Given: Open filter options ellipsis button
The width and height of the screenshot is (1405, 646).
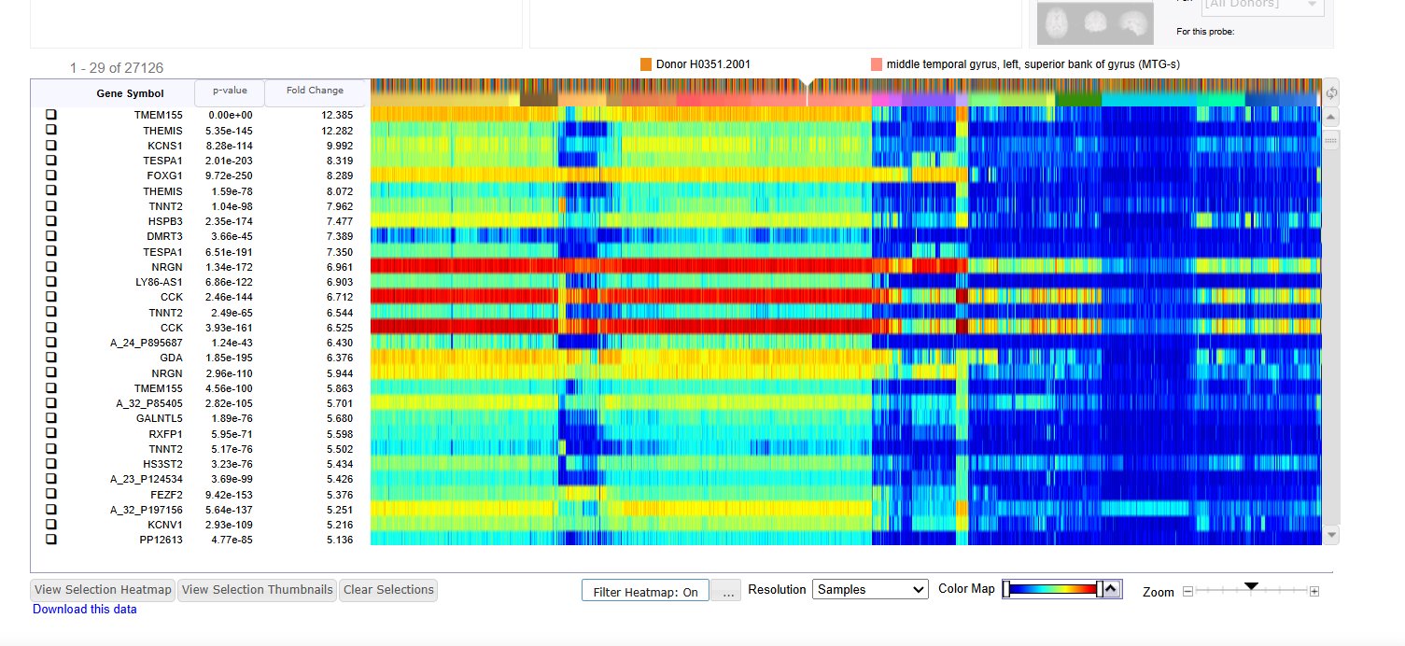Looking at the screenshot, I should [726, 591].
